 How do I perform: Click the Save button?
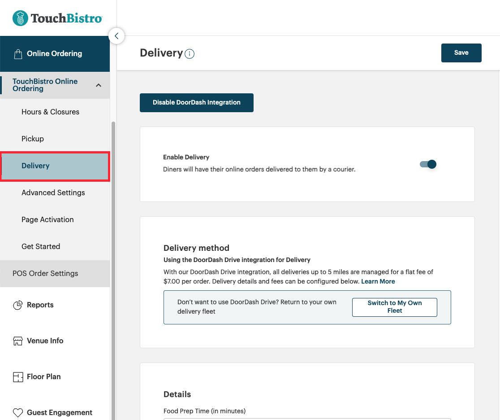point(461,52)
